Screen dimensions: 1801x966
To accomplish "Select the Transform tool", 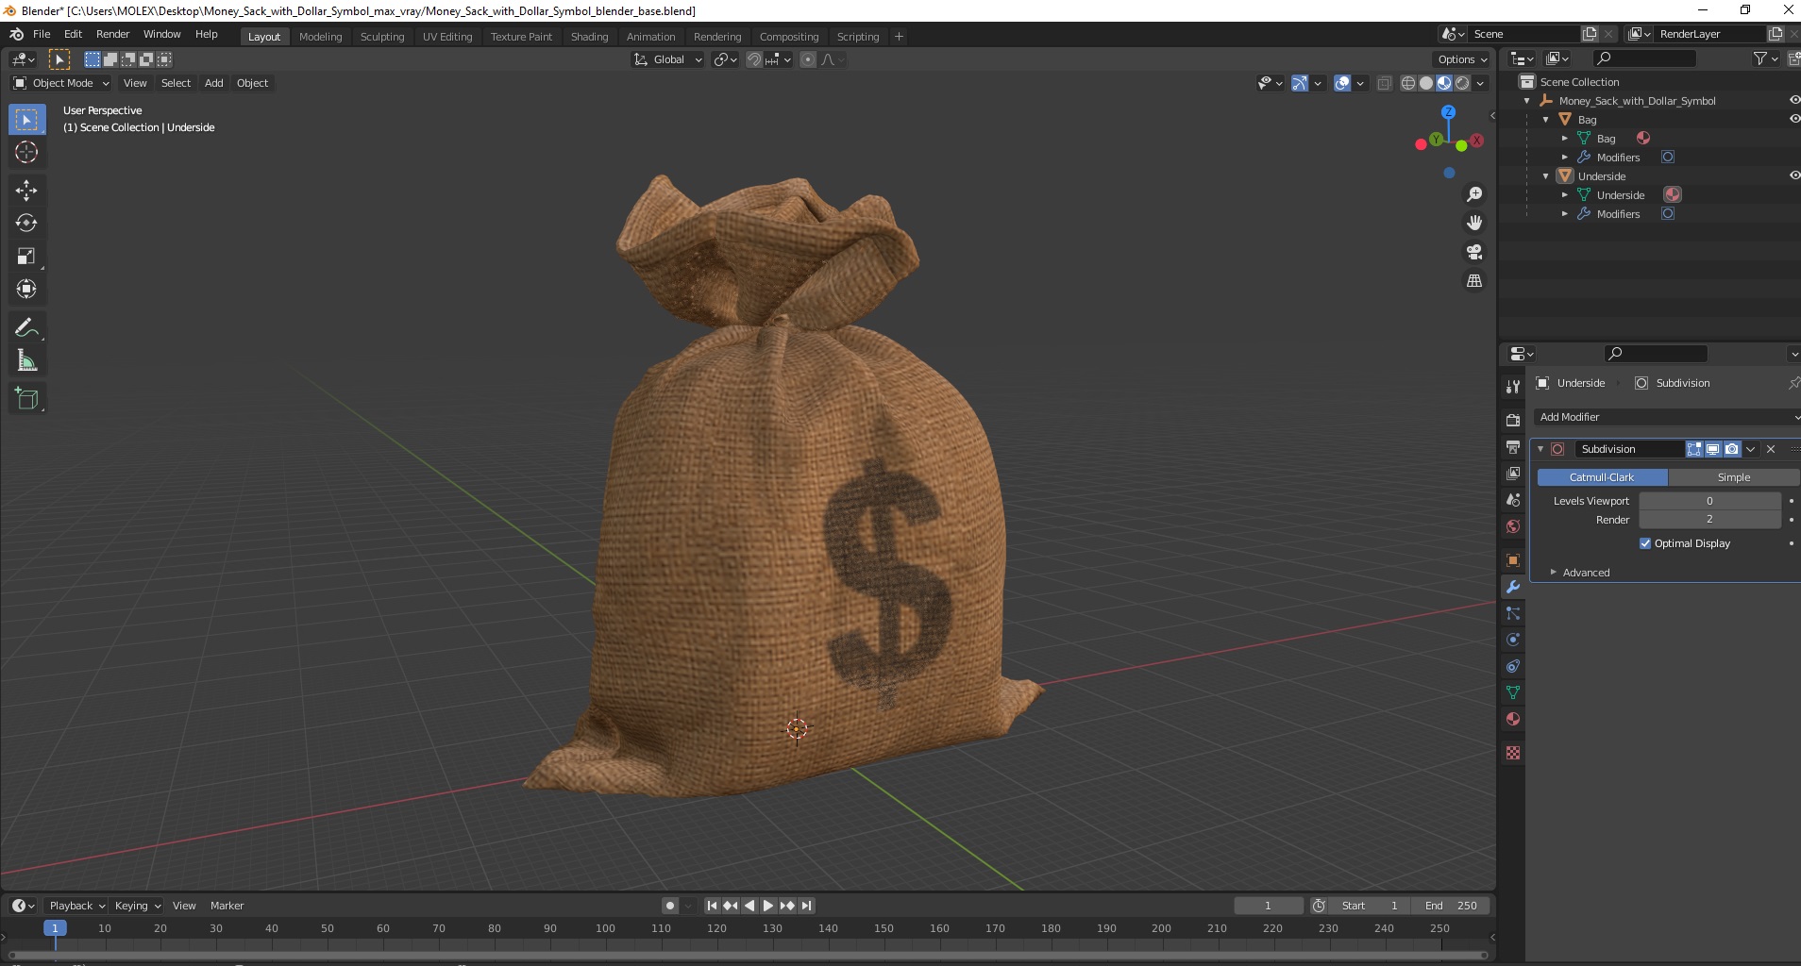I will coord(26,289).
